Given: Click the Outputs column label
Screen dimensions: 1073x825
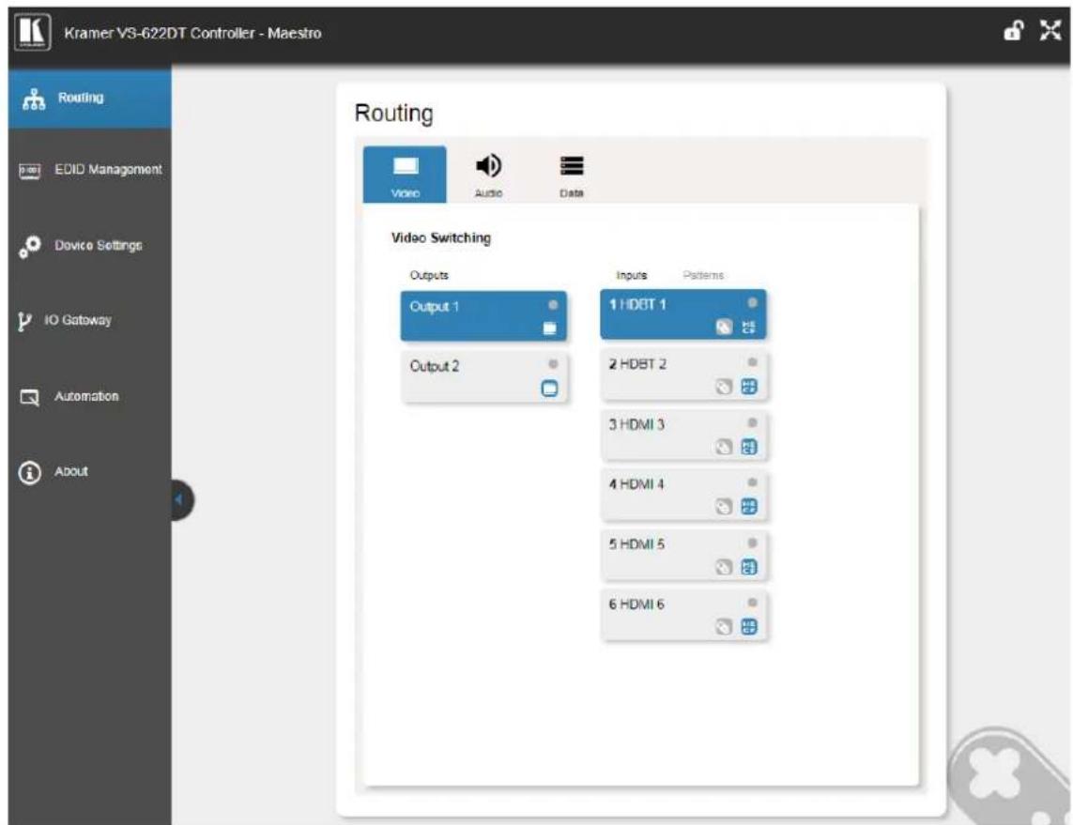Looking at the screenshot, I should (429, 275).
